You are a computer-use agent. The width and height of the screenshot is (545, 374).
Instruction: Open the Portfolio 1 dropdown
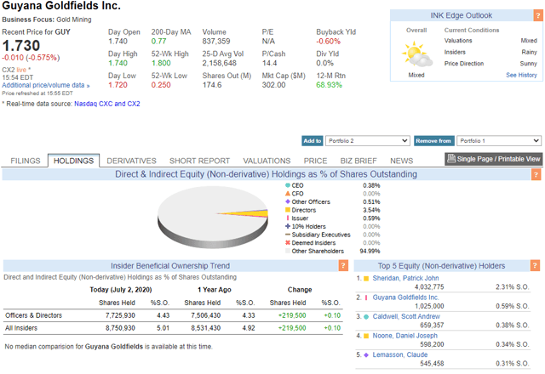(x=499, y=140)
